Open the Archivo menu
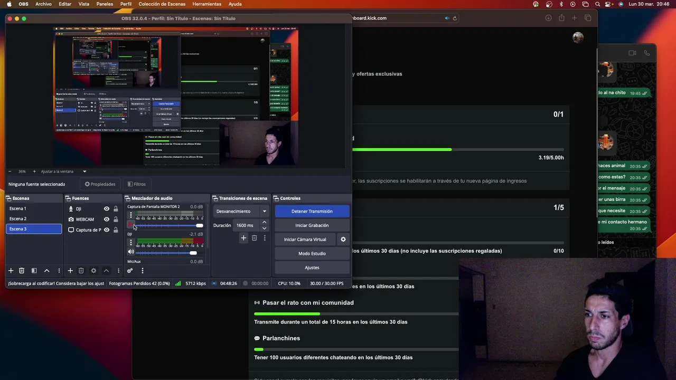This screenshot has height=380, width=676. click(43, 4)
